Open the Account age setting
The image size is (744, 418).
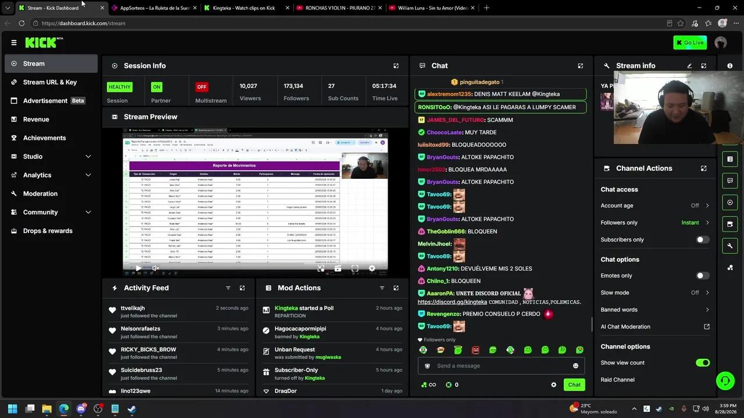click(x=655, y=206)
